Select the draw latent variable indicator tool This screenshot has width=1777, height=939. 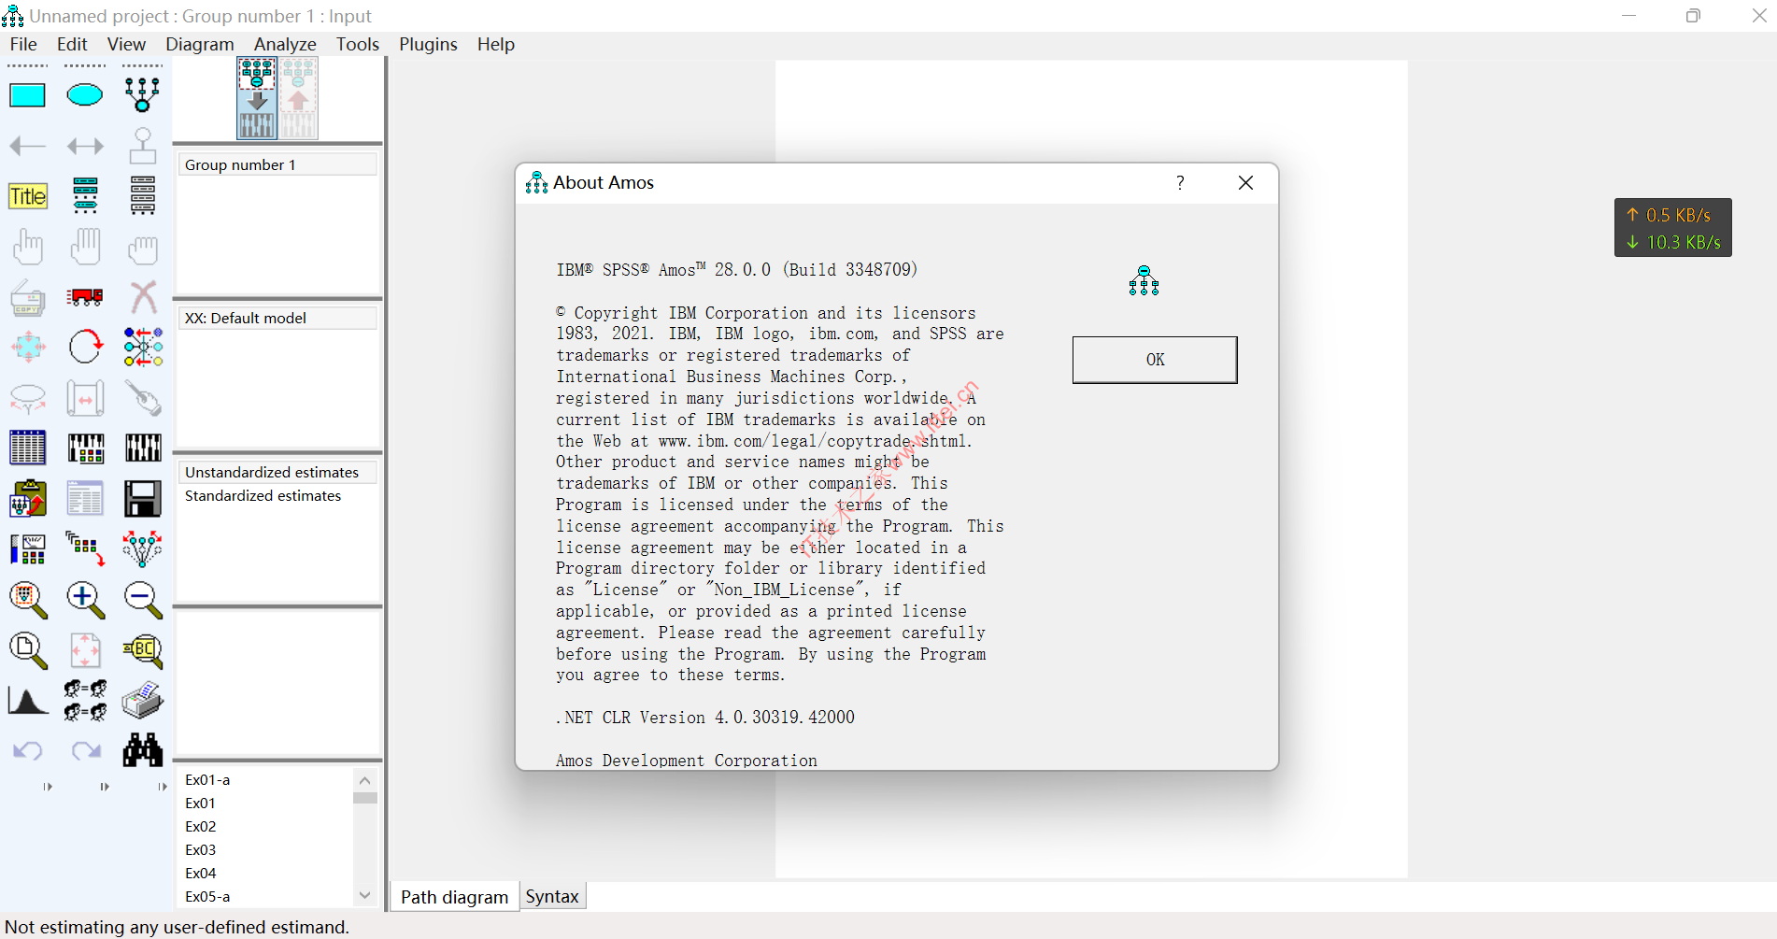point(142,94)
